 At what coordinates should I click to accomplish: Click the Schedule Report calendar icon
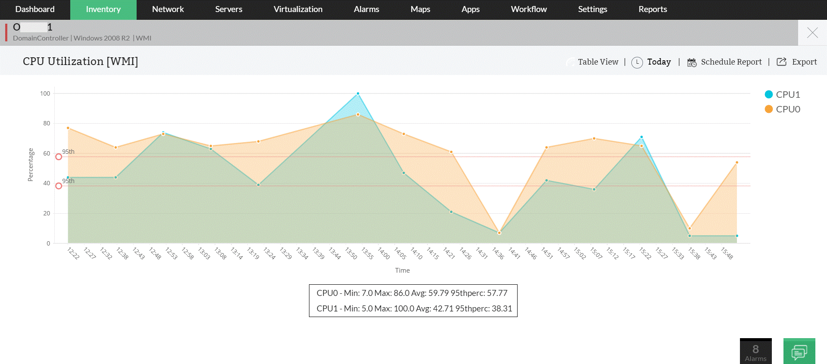pos(692,62)
